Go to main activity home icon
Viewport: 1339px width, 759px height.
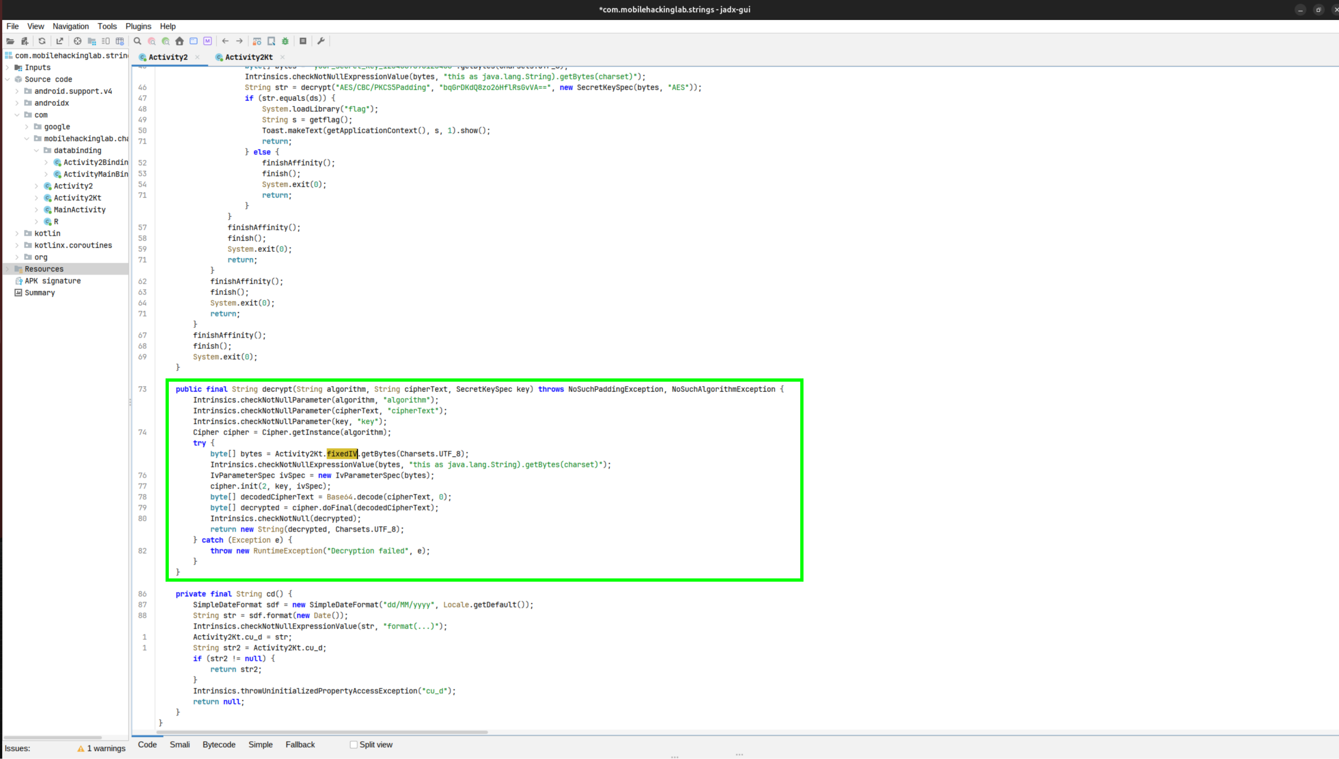point(180,41)
